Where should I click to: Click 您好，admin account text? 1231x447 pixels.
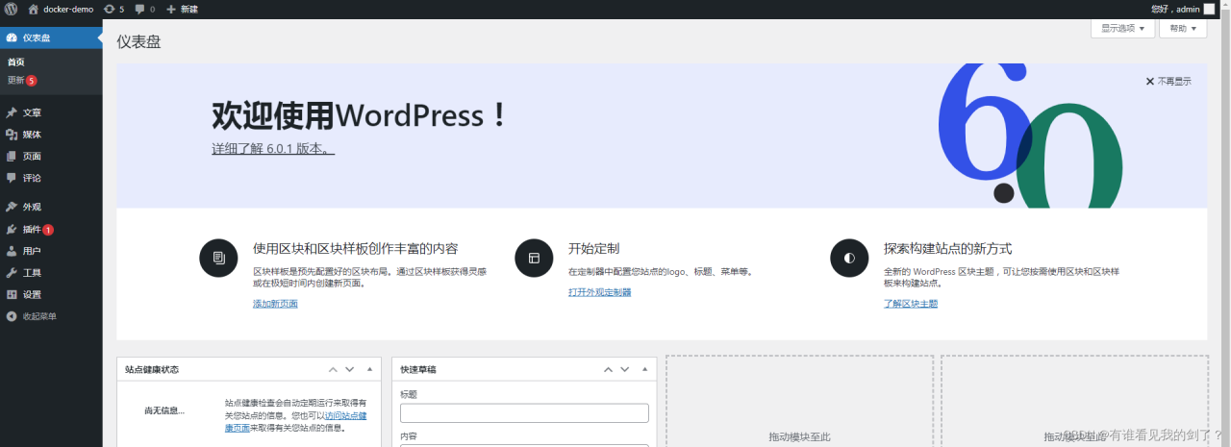pos(1175,9)
